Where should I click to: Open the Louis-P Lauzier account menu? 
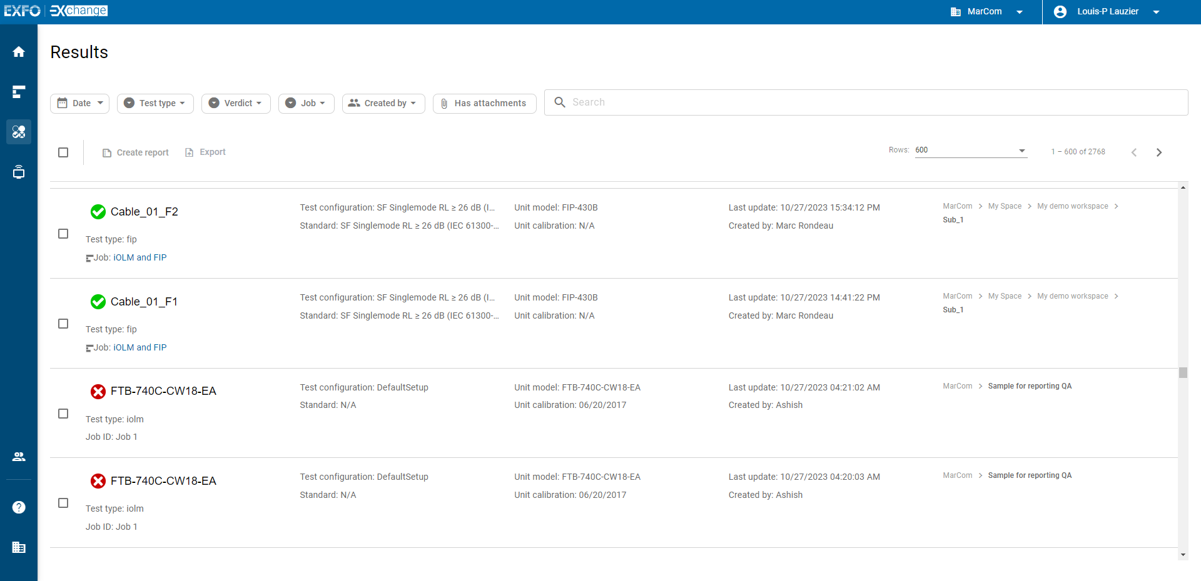pyautogui.click(x=1107, y=12)
